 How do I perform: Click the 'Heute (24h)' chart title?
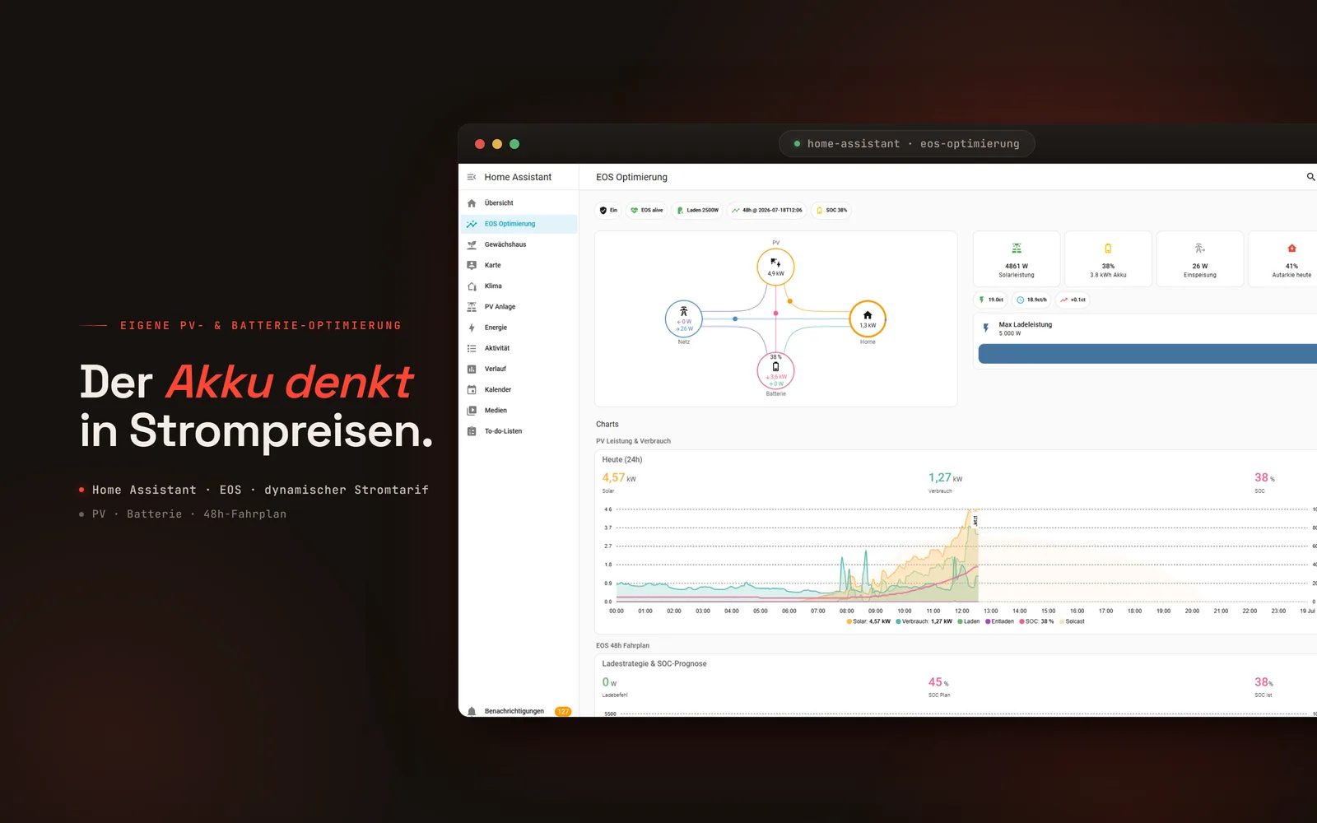[622, 460]
